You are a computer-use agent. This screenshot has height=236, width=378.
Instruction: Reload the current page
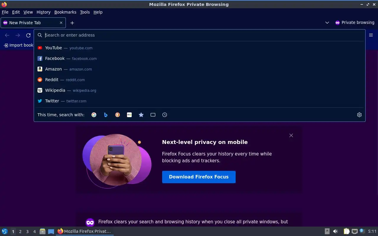[x=28, y=35]
